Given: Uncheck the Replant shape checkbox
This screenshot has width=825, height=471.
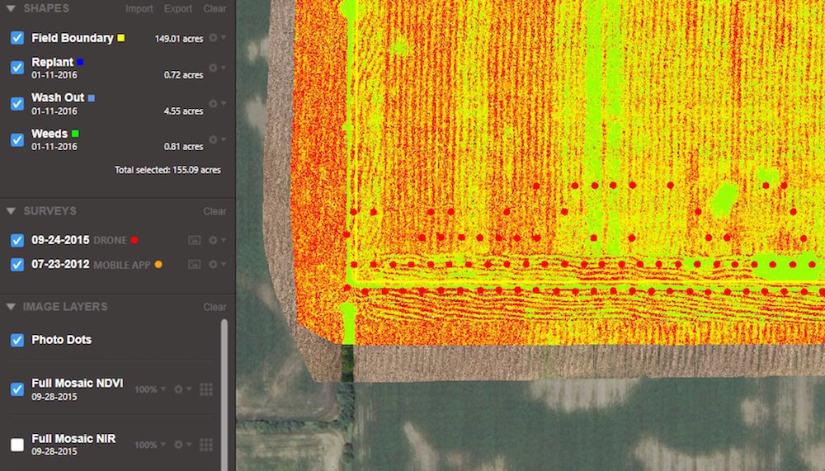Looking at the screenshot, I should click(x=17, y=68).
